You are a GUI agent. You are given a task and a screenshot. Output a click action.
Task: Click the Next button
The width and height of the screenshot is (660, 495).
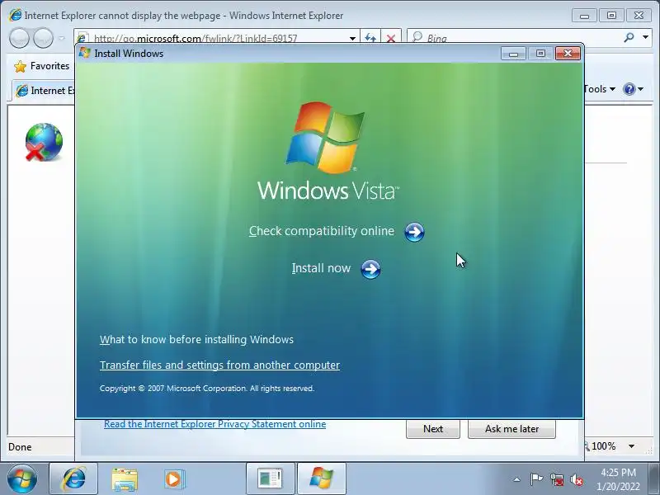pyautogui.click(x=432, y=429)
